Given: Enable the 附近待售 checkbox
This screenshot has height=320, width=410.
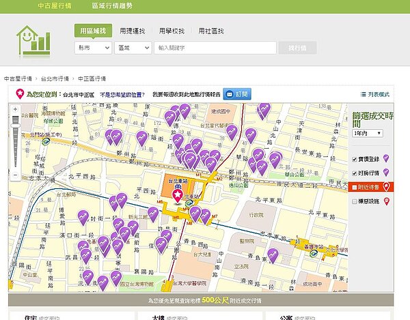Looking at the screenshot, I should point(355,188).
